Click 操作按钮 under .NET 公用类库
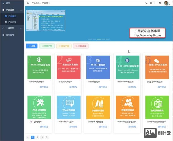Screen dimensions: 173x141 coord(44,127)
